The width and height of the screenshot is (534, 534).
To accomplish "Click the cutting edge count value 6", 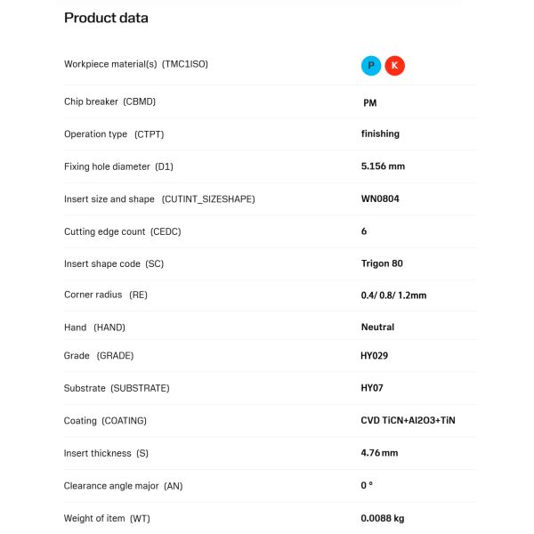I will pyautogui.click(x=364, y=231).
